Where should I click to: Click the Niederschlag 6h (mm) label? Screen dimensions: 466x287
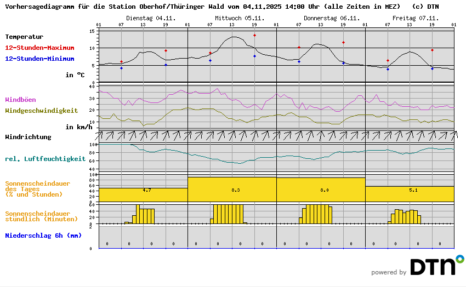point(43,236)
